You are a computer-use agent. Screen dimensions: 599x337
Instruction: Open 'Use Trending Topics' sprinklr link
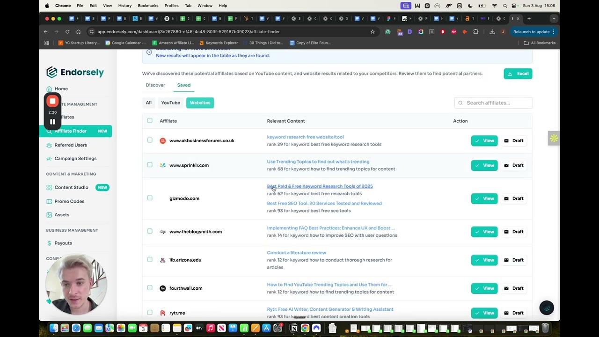(x=318, y=161)
